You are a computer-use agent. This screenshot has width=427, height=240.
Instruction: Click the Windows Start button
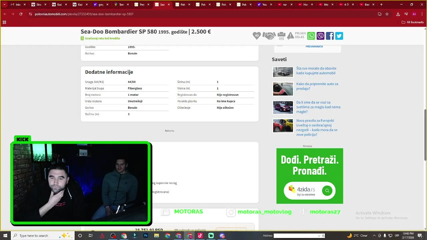pos(5,236)
